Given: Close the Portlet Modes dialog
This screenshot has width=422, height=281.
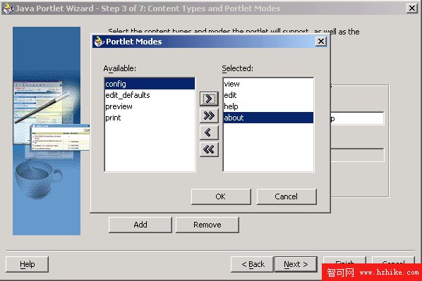Looking at the screenshot, I should (x=321, y=42).
